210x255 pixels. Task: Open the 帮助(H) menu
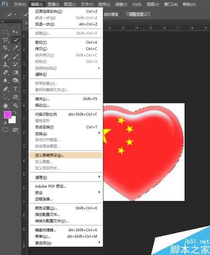click(x=189, y=4)
